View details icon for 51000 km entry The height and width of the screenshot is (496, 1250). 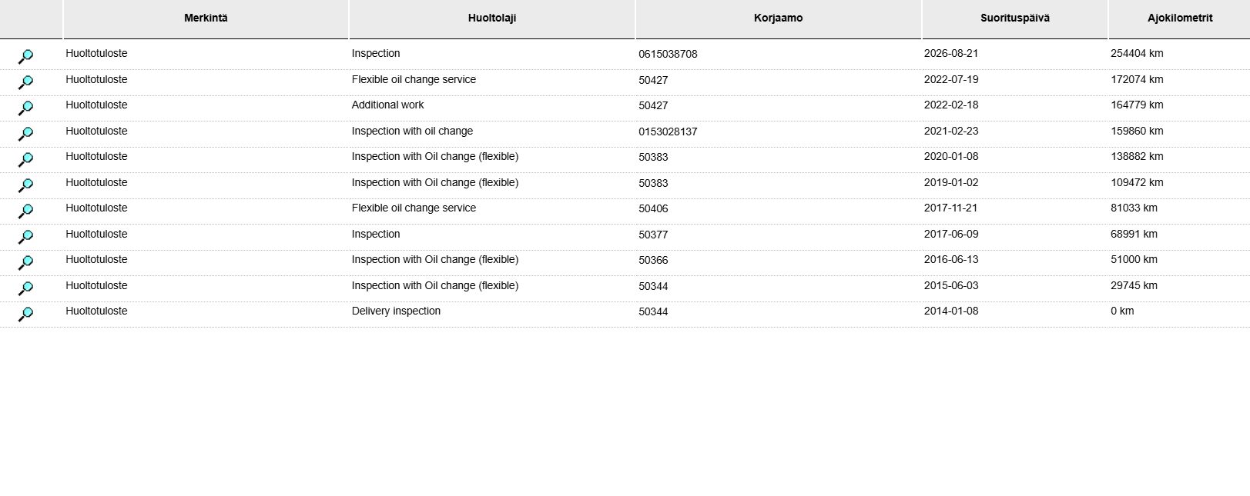[x=25, y=263]
